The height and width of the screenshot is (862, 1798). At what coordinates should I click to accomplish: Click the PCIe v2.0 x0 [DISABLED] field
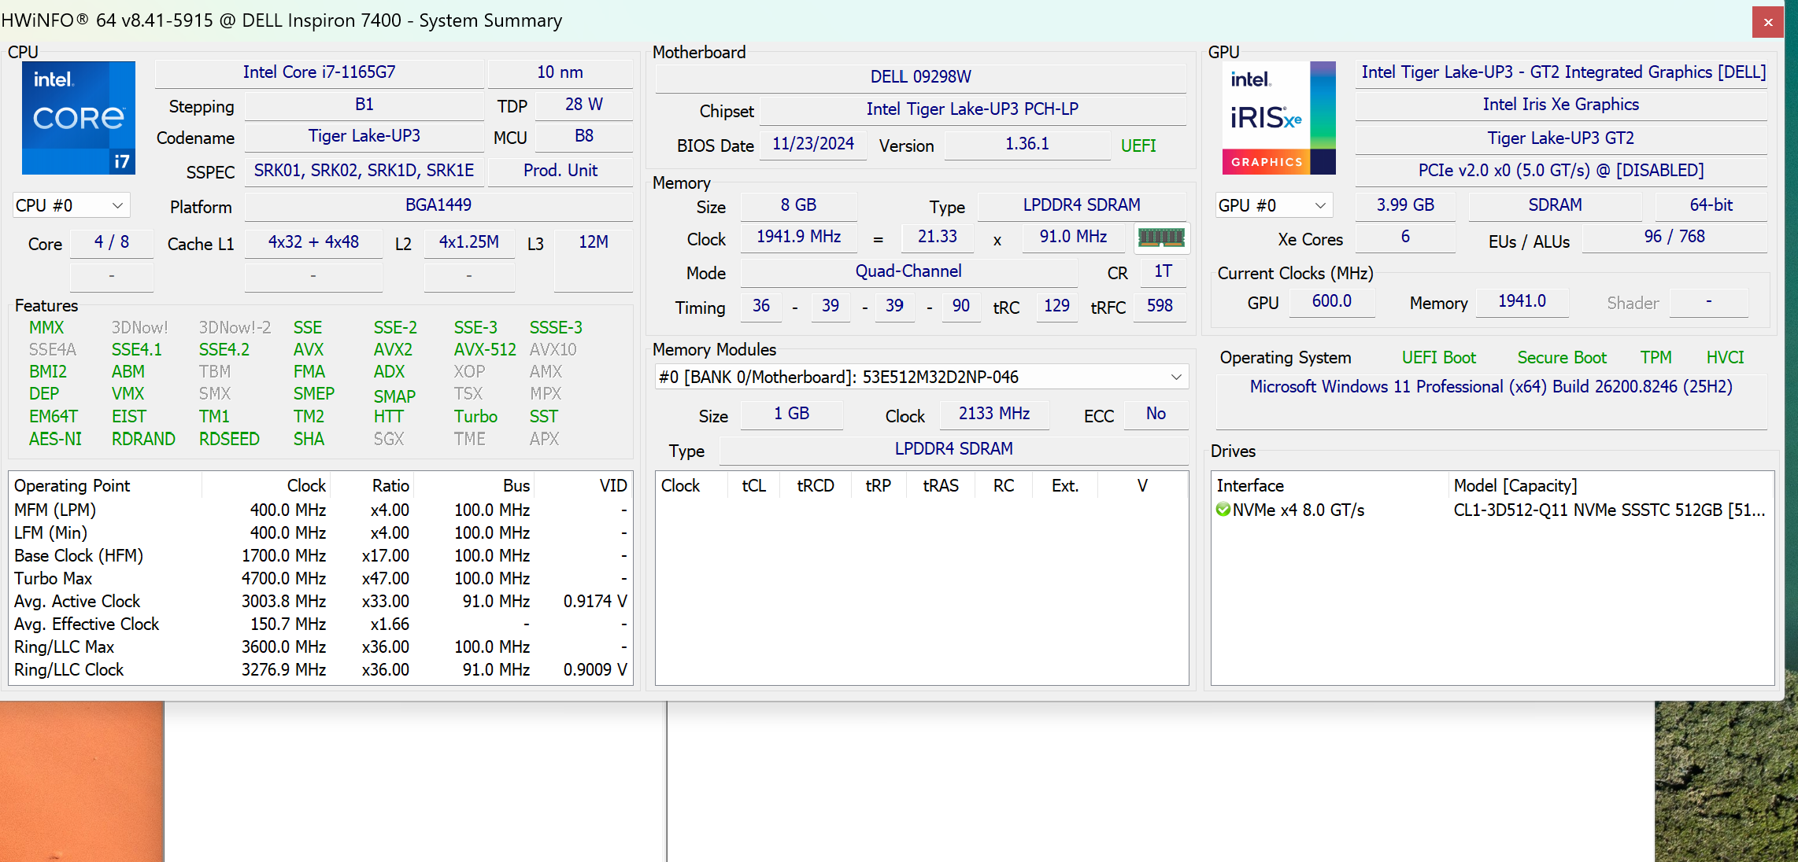(x=1561, y=171)
